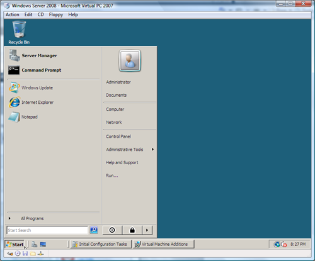This screenshot has width=315, height=261.
Task: Select the Recycle Bin desktop icon
Action: pos(19,33)
